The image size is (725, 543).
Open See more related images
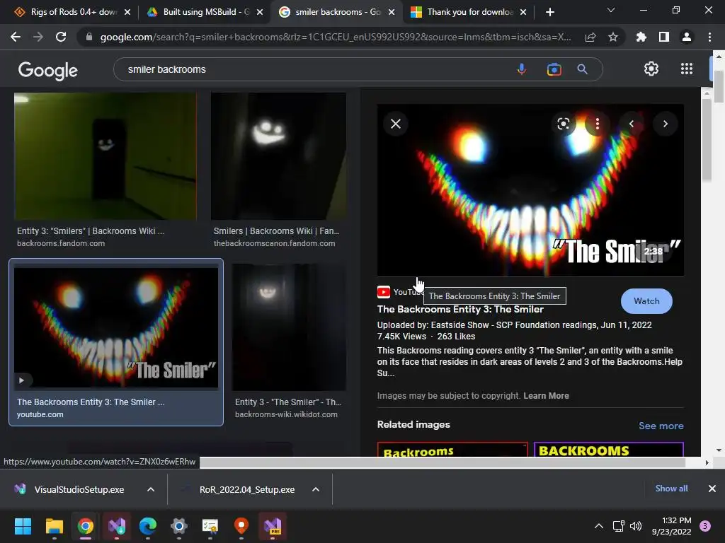tap(661, 426)
